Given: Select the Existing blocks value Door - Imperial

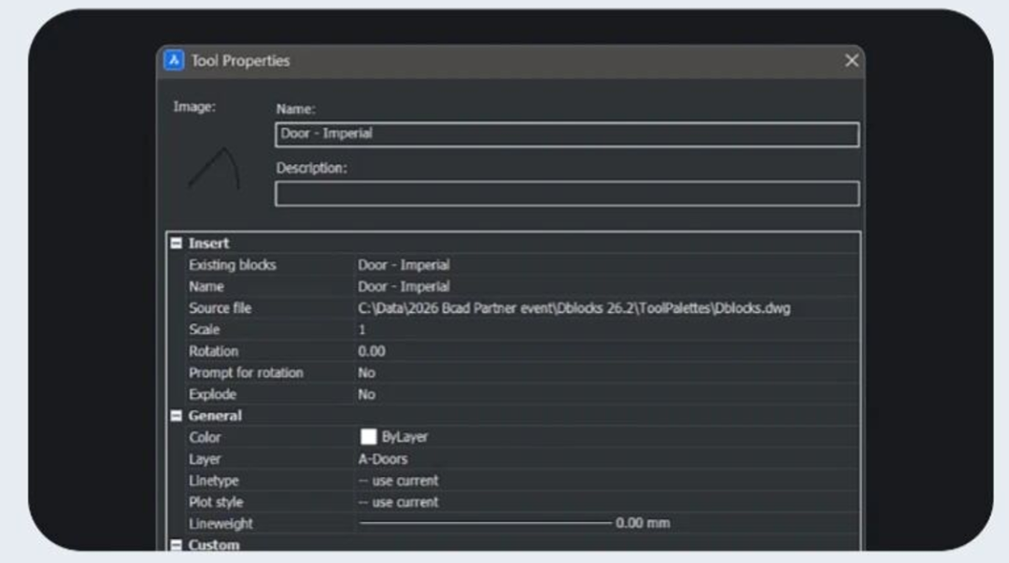Looking at the screenshot, I should point(404,265).
